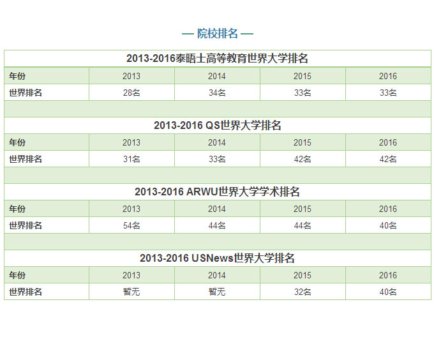Select 54名 in the ARWU ranking row
The image size is (434, 346).
pyautogui.click(x=131, y=225)
